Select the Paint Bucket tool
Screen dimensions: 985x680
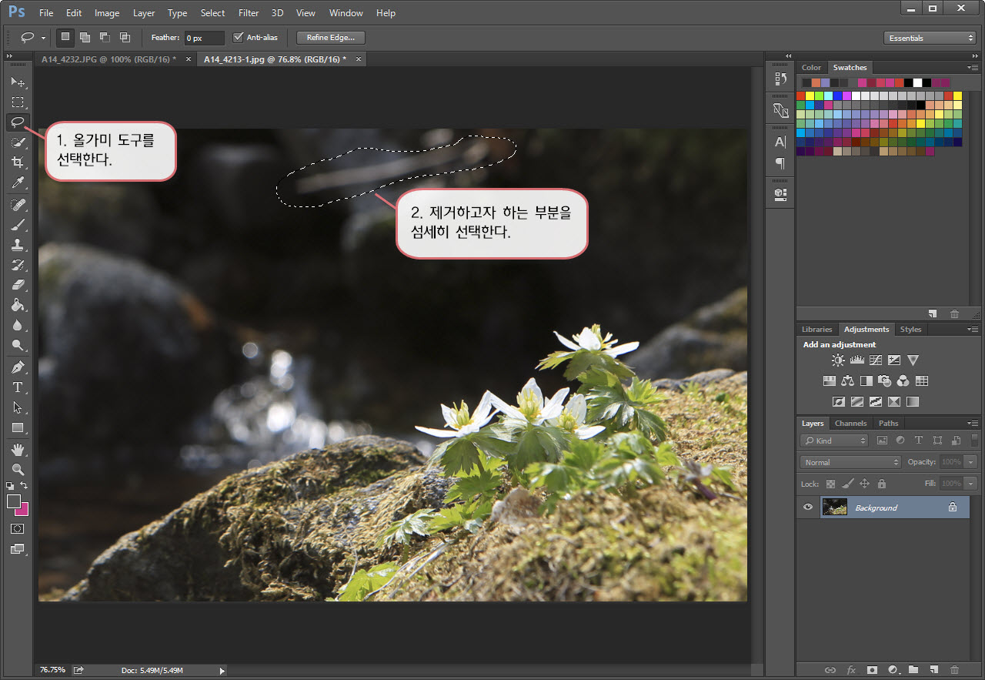point(18,305)
